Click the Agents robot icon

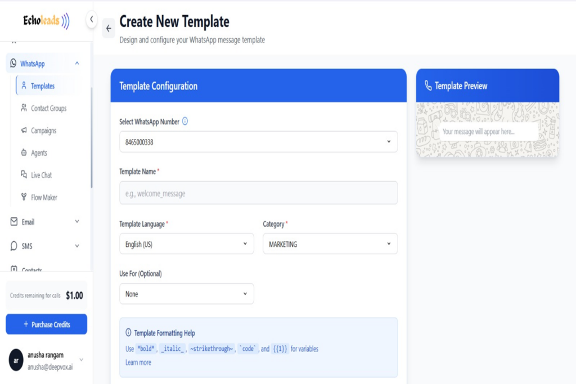(x=24, y=152)
